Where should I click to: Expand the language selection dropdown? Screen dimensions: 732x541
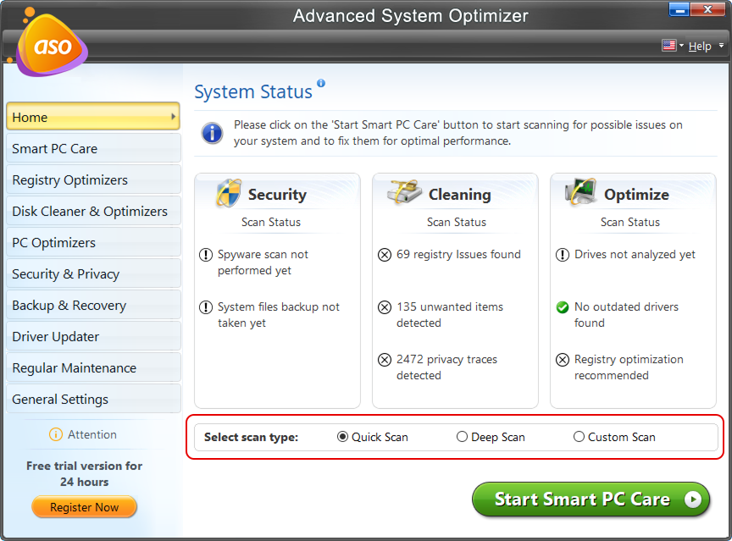click(681, 46)
